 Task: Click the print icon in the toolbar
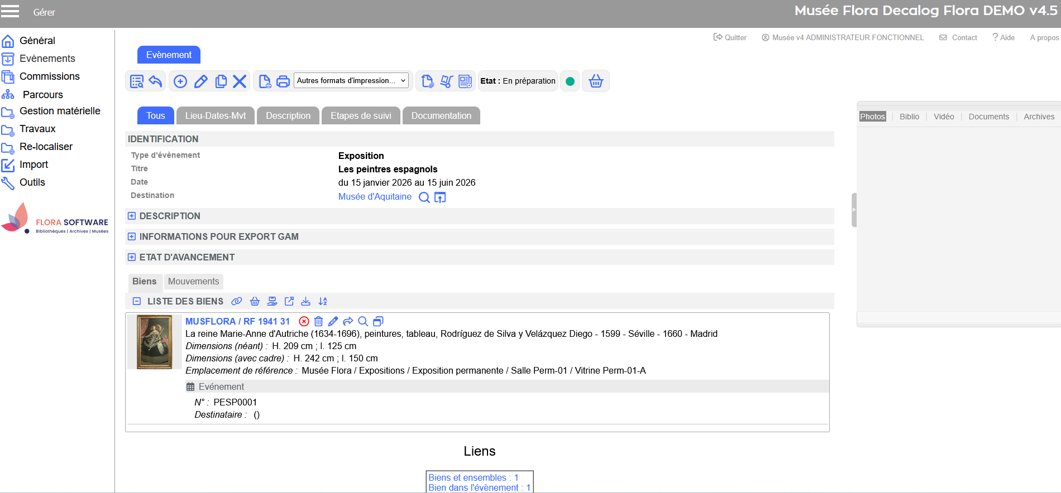[x=283, y=81]
